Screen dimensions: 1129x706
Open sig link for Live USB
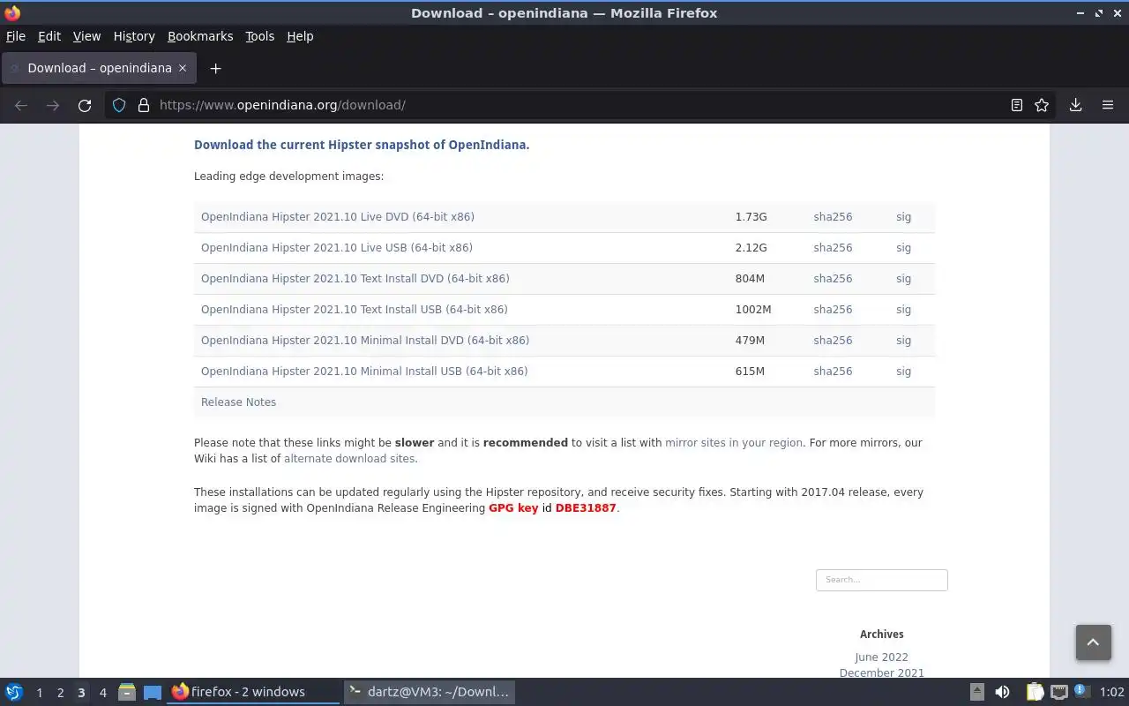coord(903,248)
